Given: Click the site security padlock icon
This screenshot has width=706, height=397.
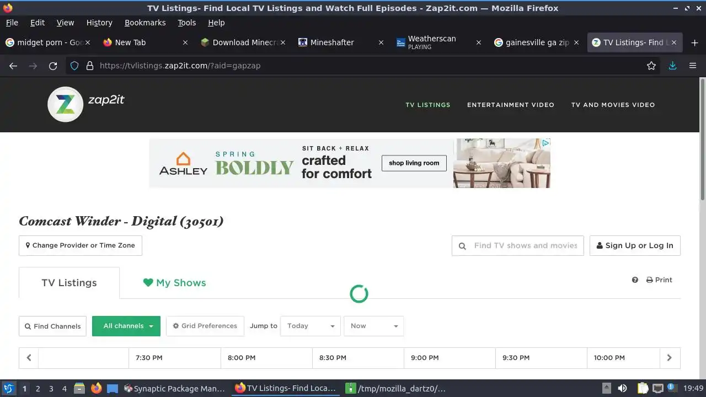Looking at the screenshot, I should tap(90, 66).
